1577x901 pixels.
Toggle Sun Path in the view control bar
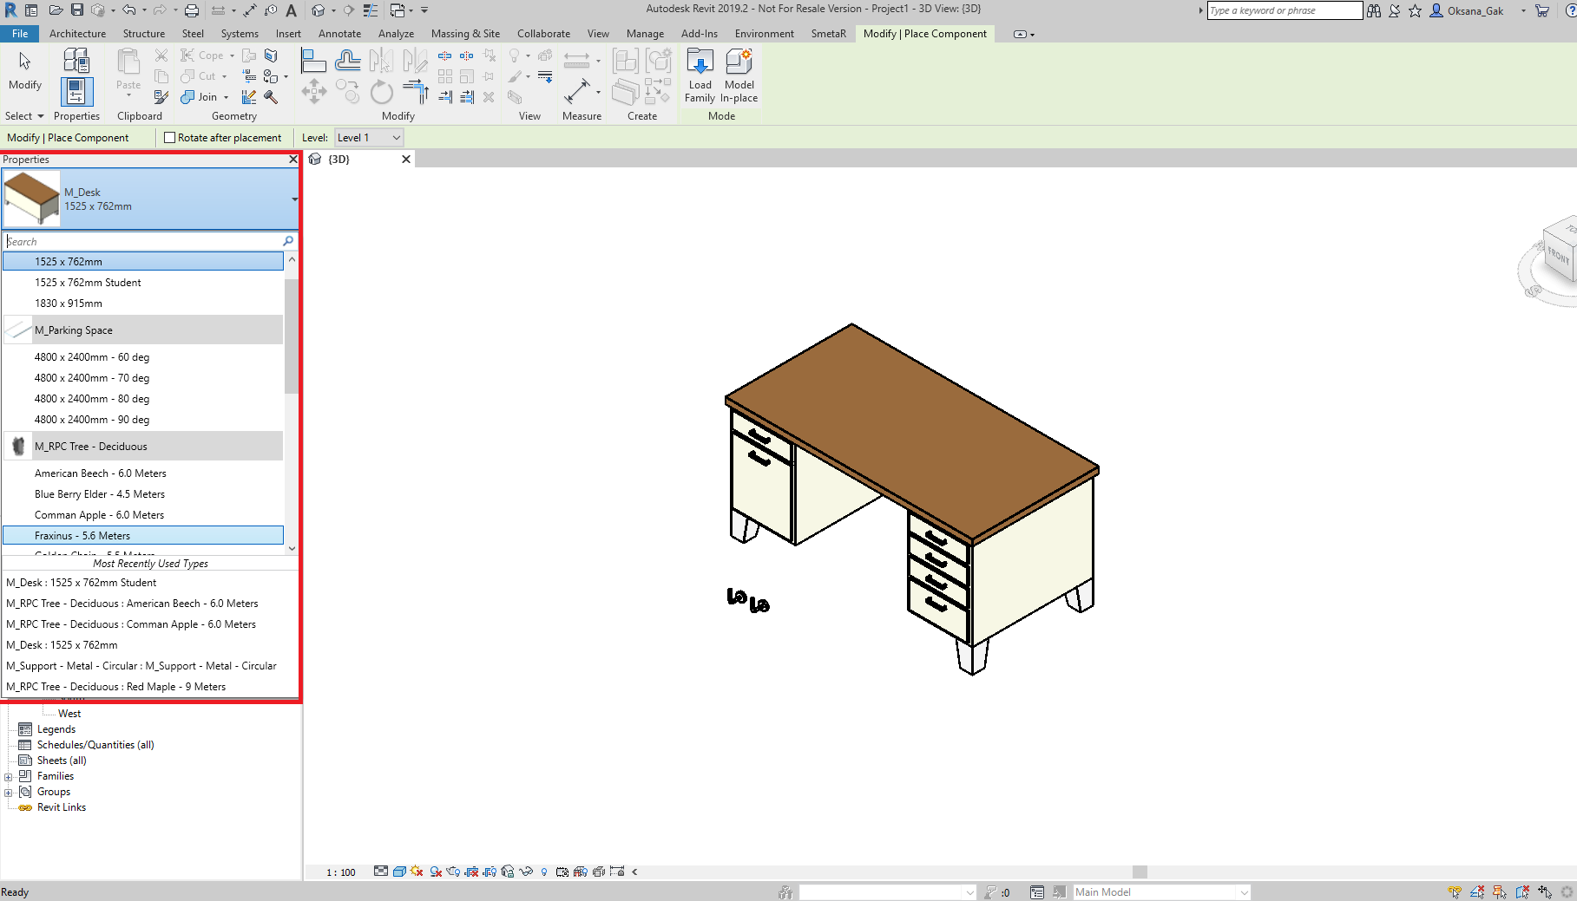(x=417, y=872)
